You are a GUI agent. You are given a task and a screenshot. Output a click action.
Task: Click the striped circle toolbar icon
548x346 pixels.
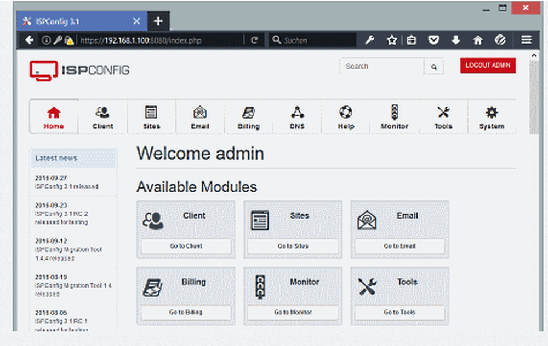point(500,40)
